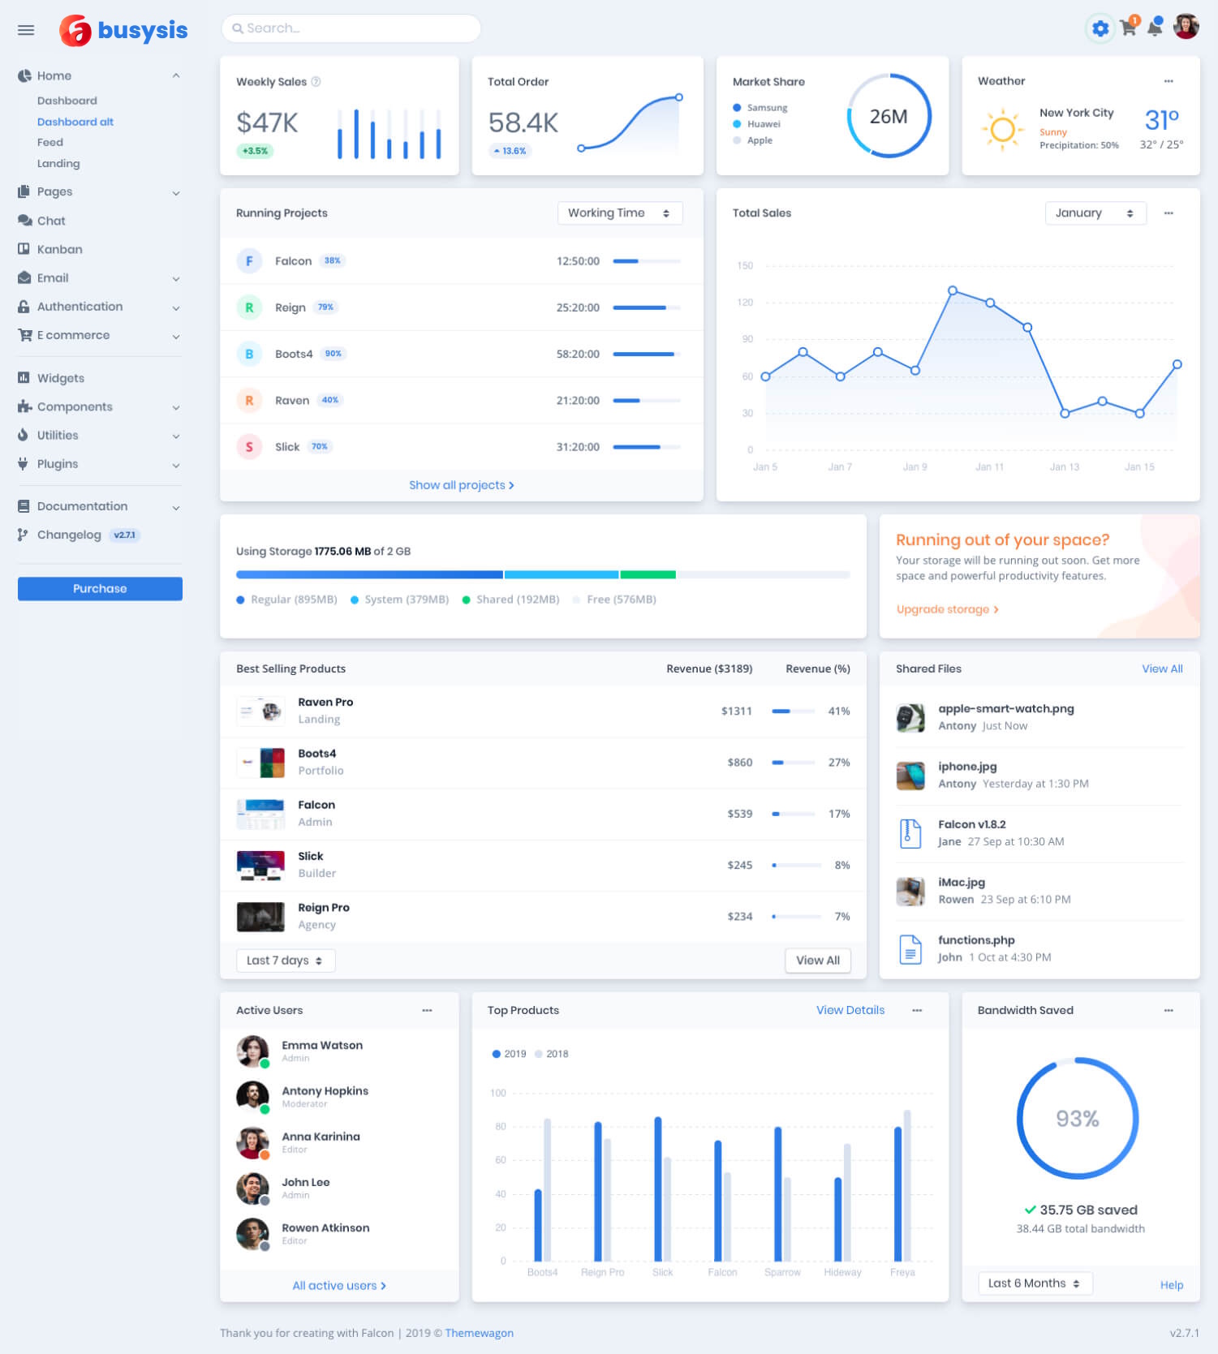Open the Working Time dropdown
This screenshot has width=1218, height=1354.
[619, 213]
